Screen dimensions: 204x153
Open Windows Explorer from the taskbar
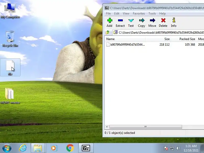tap(38, 148)
